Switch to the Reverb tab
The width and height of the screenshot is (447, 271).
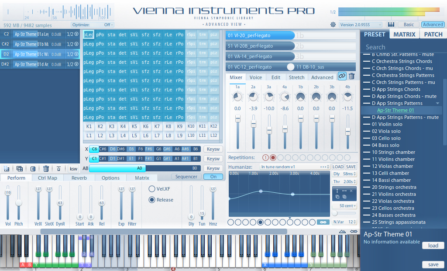point(79,177)
